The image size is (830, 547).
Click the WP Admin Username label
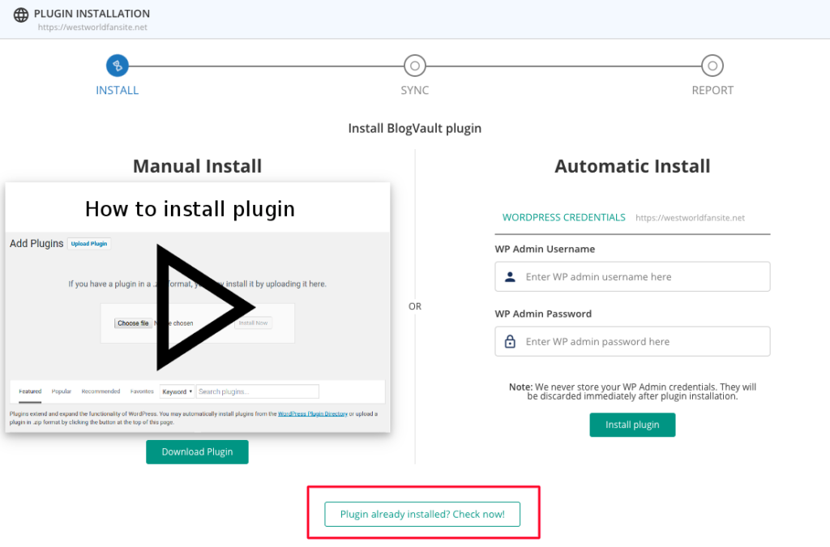point(545,249)
